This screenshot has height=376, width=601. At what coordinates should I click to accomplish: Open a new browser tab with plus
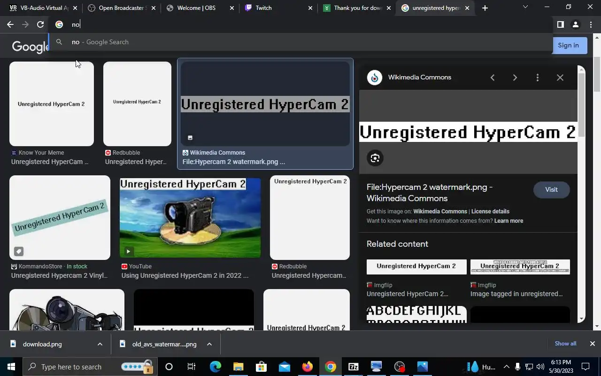(x=485, y=8)
